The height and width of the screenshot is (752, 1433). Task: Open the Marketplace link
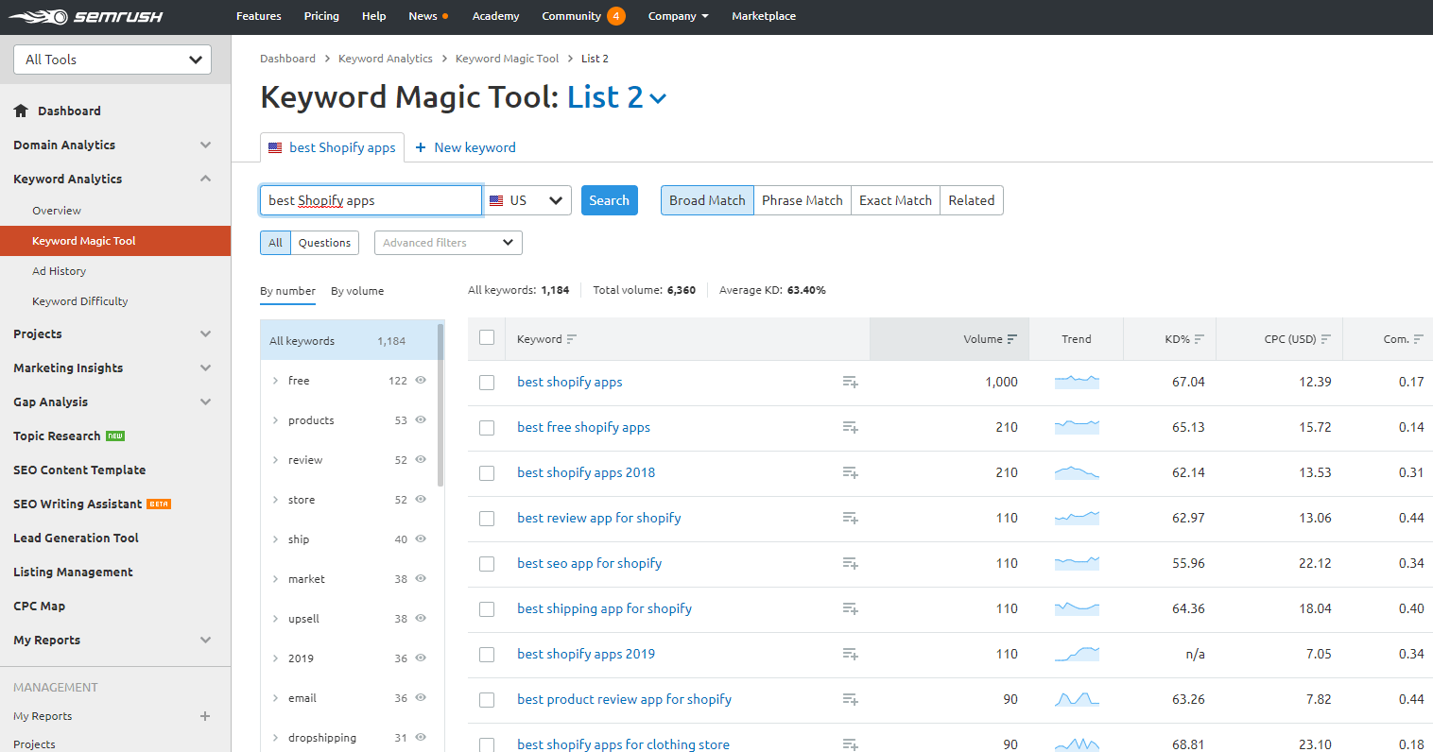point(764,16)
